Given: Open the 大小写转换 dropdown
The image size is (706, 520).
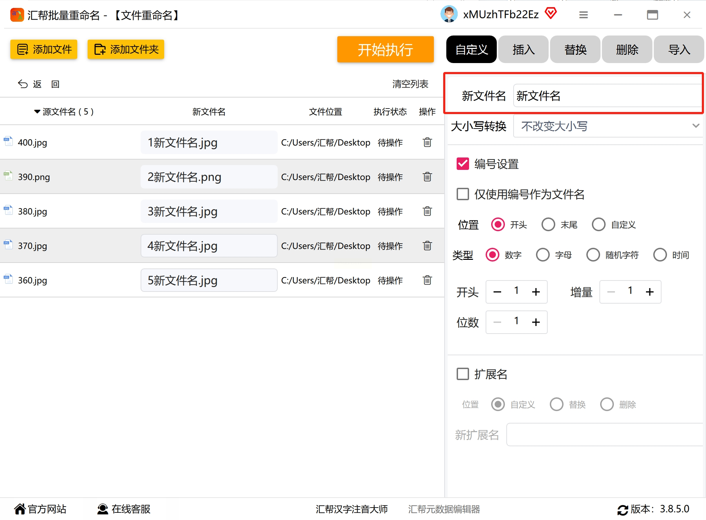Looking at the screenshot, I should point(608,126).
